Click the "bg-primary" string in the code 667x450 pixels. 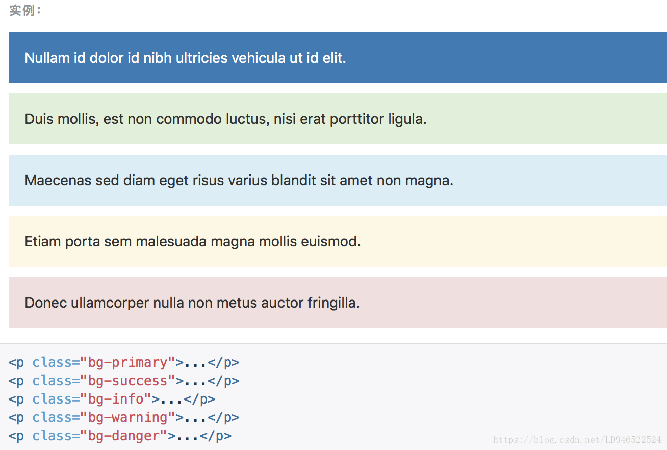pos(128,363)
